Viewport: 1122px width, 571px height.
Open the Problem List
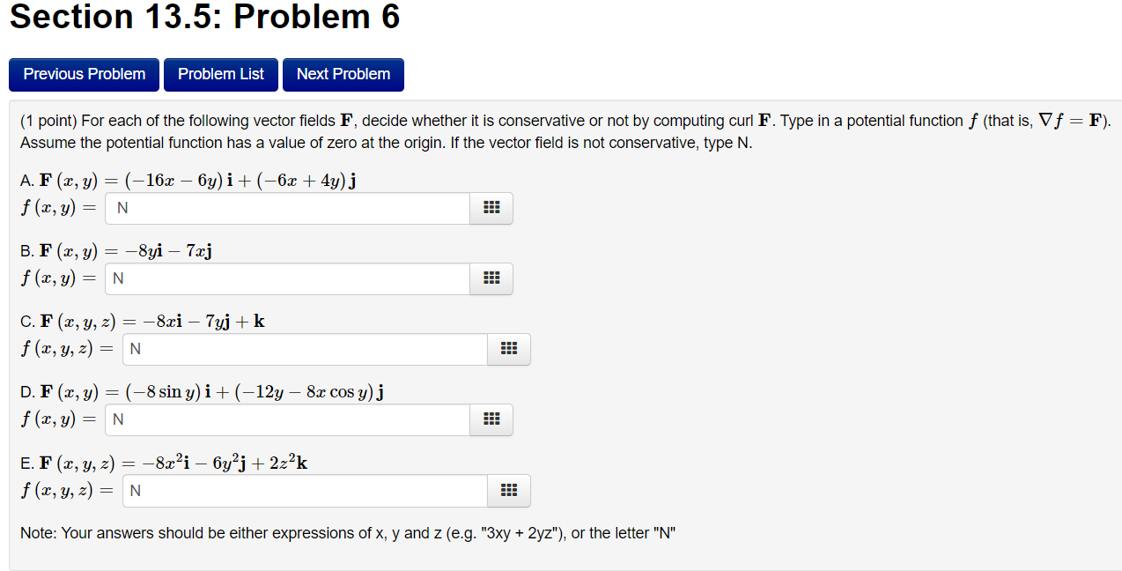click(220, 74)
